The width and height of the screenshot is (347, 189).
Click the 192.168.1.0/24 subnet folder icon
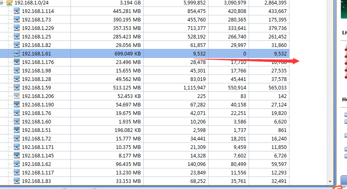coord(9,2)
